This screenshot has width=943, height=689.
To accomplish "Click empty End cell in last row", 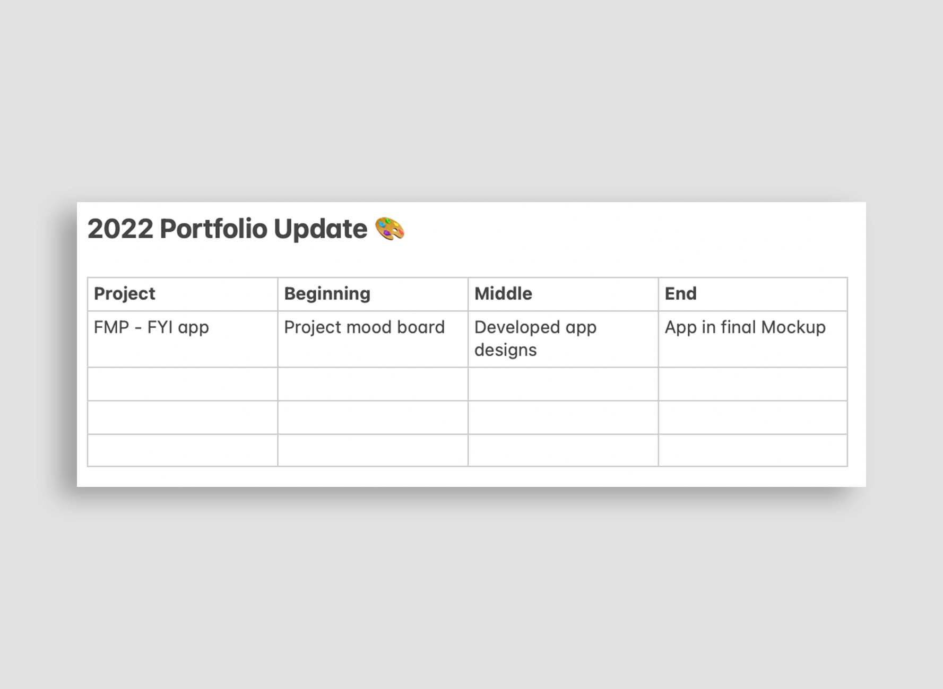I will (x=753, y=450).
